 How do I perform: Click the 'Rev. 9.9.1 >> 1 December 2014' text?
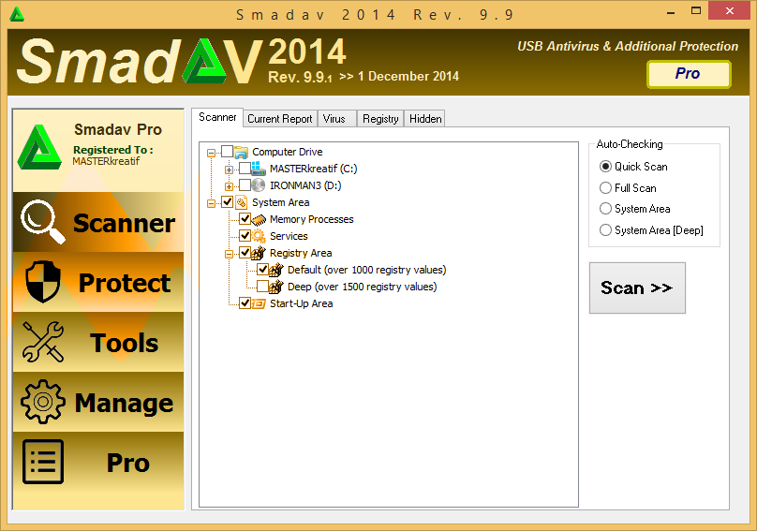364,77
